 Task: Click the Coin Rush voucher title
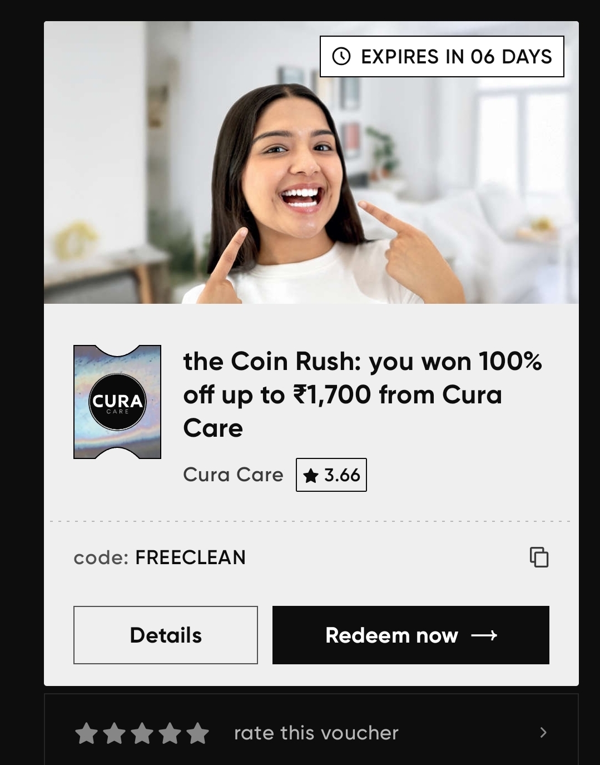click(x=363, y=394)
